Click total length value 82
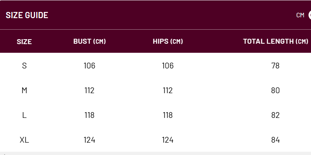The image size is (311, 155). click(x=276, y=115)
